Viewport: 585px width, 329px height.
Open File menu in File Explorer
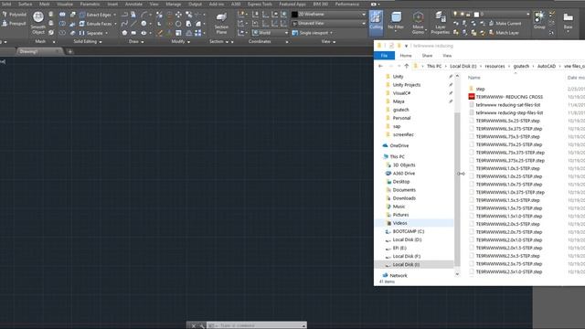tap(384, 56)
